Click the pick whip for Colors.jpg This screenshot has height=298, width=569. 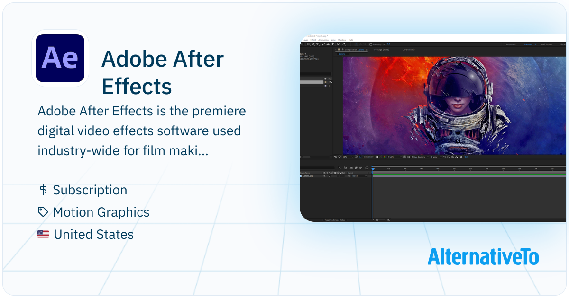pyautogui.click(x=349, y=176)
